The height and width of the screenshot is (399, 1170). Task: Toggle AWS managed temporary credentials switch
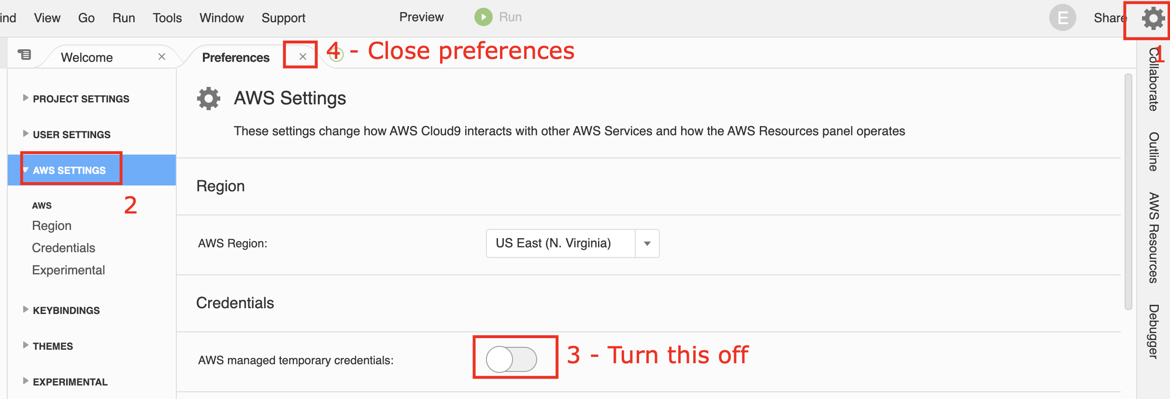click(511, 359)
